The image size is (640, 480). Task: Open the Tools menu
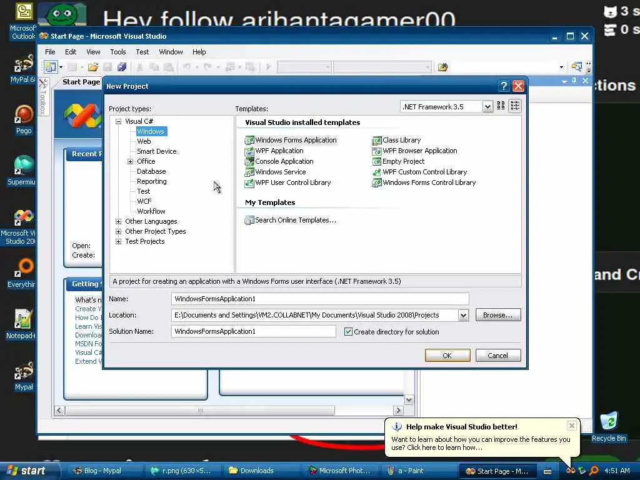[x=118, y=52]
